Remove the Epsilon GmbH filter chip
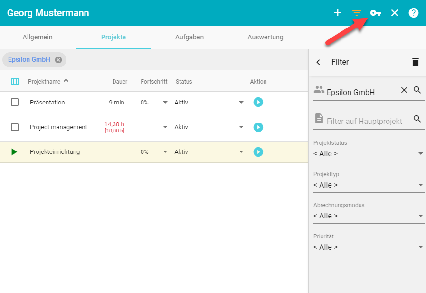 [58, 60]
